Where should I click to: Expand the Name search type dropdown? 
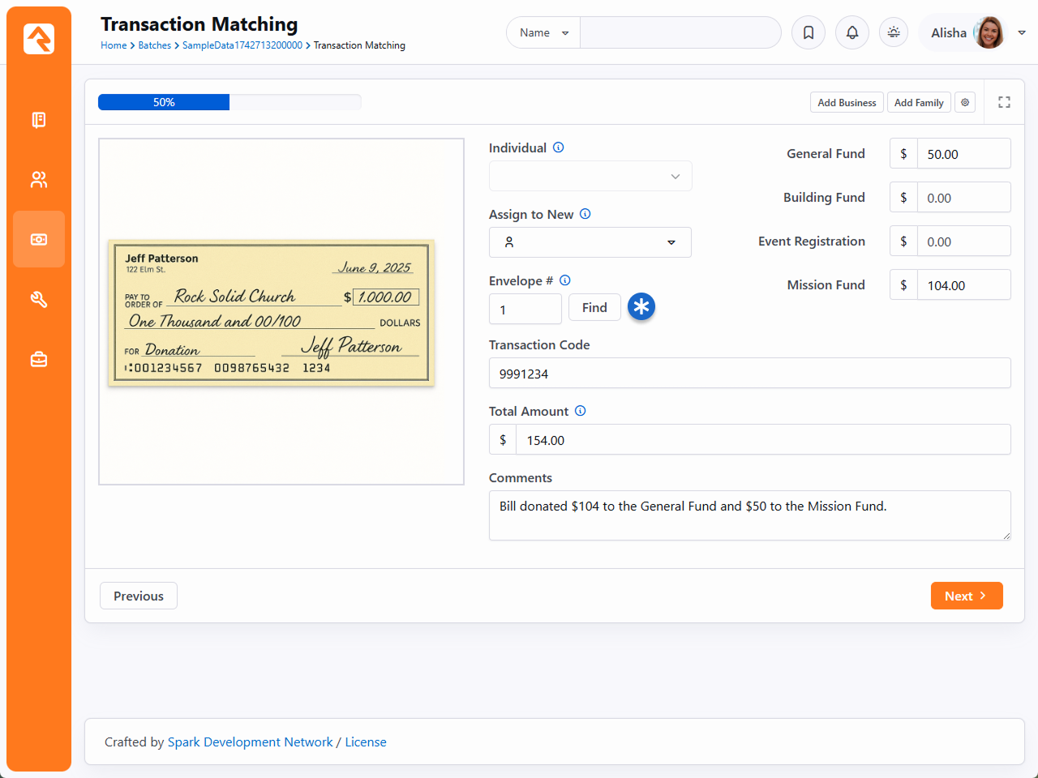pyautogui.click(x=543, y=32)
